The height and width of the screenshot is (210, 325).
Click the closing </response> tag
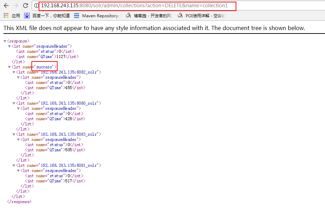pyautogui.click(x=19, y=202)
